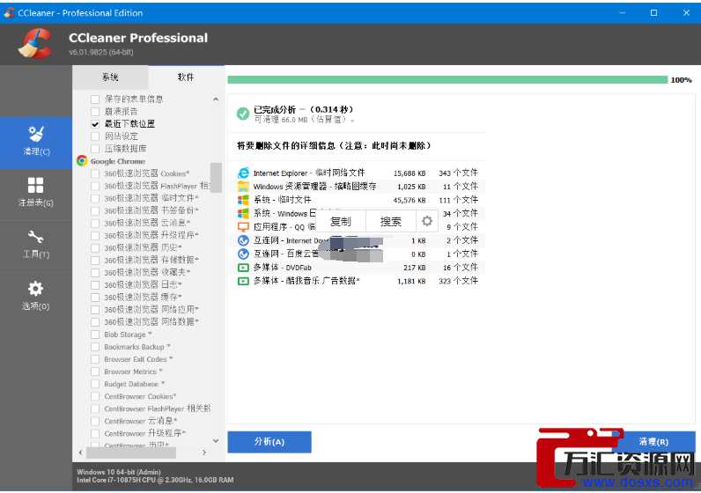Enable Bookmarks Backup checkbox
The width and height of the screenshot is (701, 493).
(95, 347)
